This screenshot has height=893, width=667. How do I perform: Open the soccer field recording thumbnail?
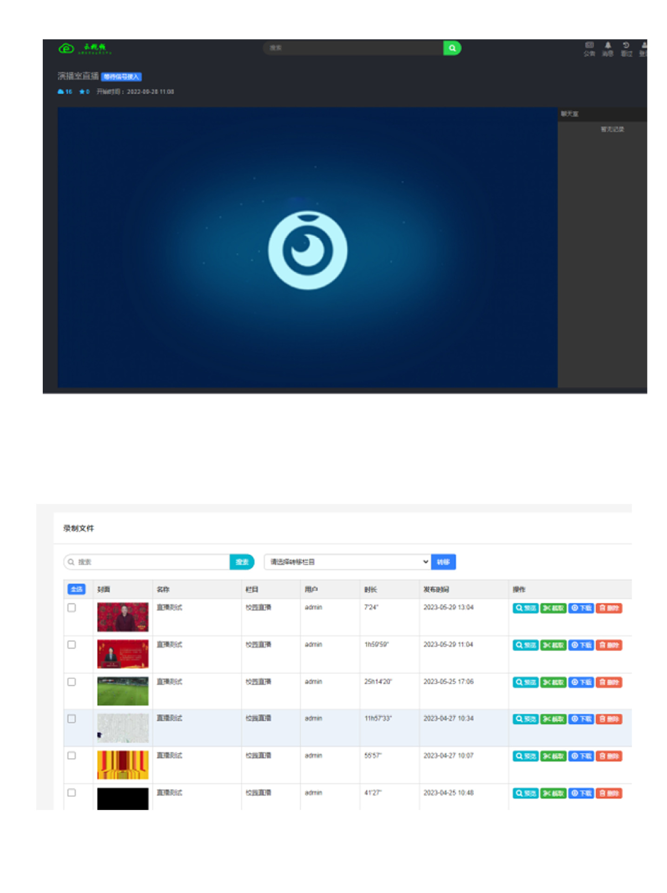[123, 691]
